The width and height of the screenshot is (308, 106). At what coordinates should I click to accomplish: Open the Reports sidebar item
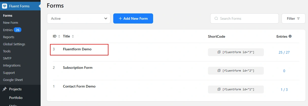click(9, 37)
